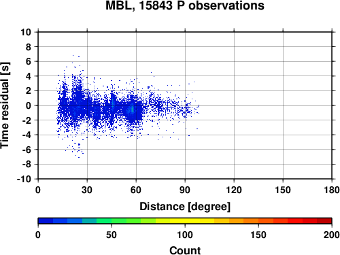Click the dark red end of the colorbar
The image size is (340, 255).
[324, 221]
